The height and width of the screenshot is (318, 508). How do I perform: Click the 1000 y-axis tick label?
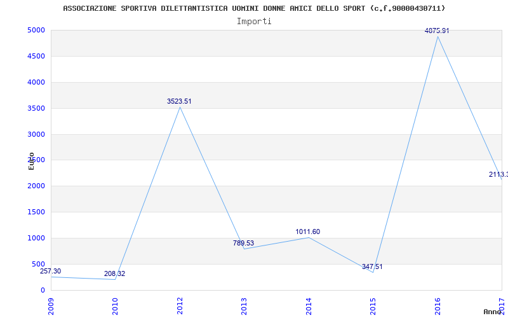click(36, 238)
